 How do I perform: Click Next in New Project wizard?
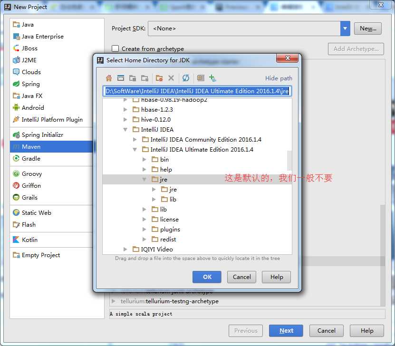[x=286, y=331]
